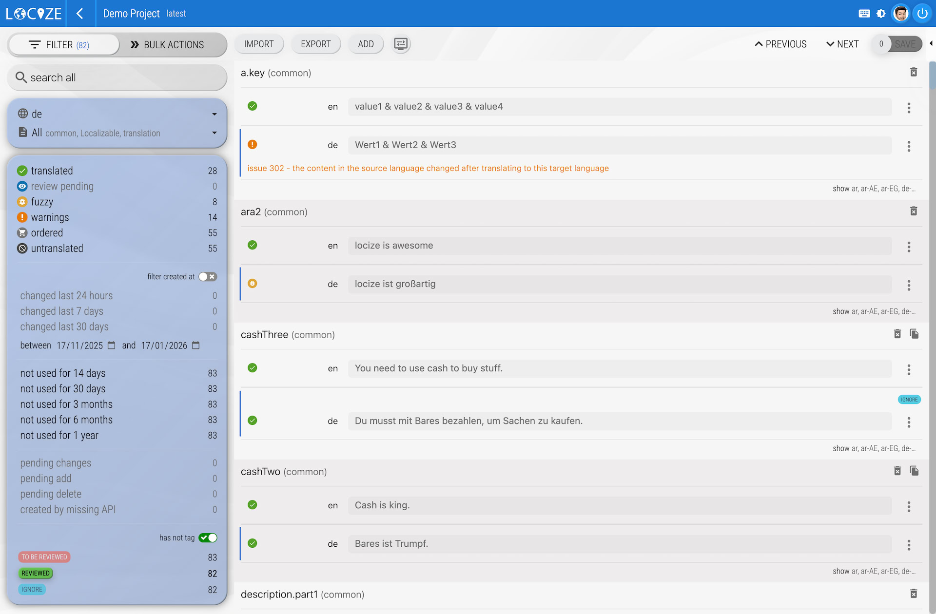Expand the de language dropdown

pyautogui.click(x=214, y=114)
